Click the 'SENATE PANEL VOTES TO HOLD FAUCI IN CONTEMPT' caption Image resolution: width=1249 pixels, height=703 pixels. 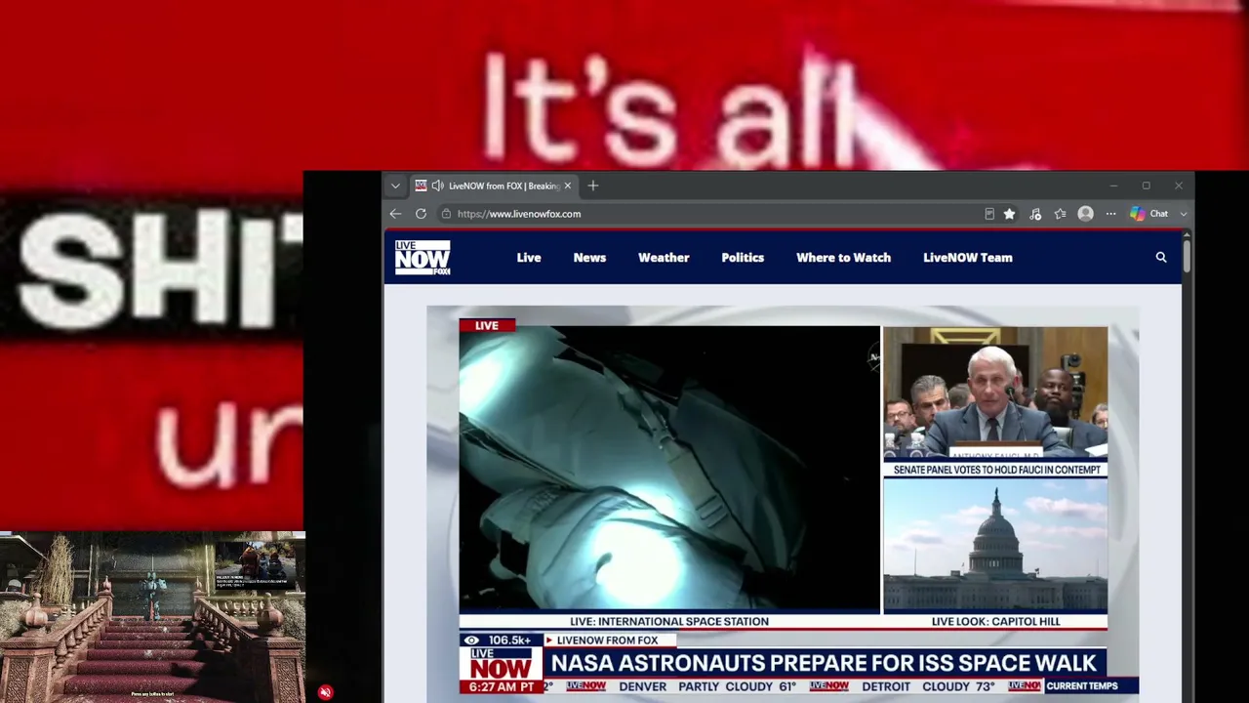[996, 470]
